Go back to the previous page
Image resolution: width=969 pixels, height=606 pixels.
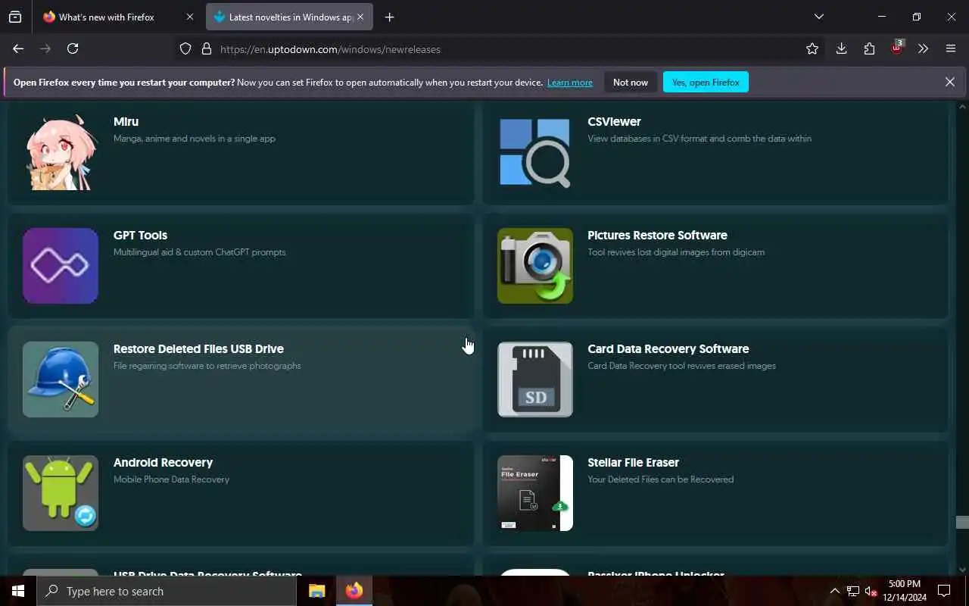[18, 48]
